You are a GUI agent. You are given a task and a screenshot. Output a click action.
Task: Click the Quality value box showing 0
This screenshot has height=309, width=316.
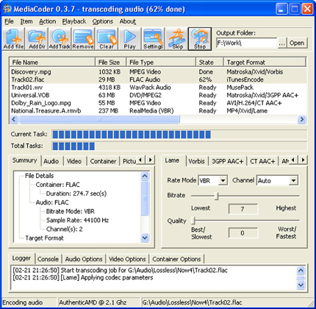pos(243,233)
